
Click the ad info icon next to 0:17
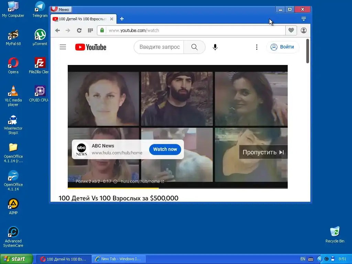(x=115, y=181)
